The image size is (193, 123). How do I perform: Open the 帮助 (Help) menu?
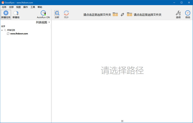tap(40, 7)
